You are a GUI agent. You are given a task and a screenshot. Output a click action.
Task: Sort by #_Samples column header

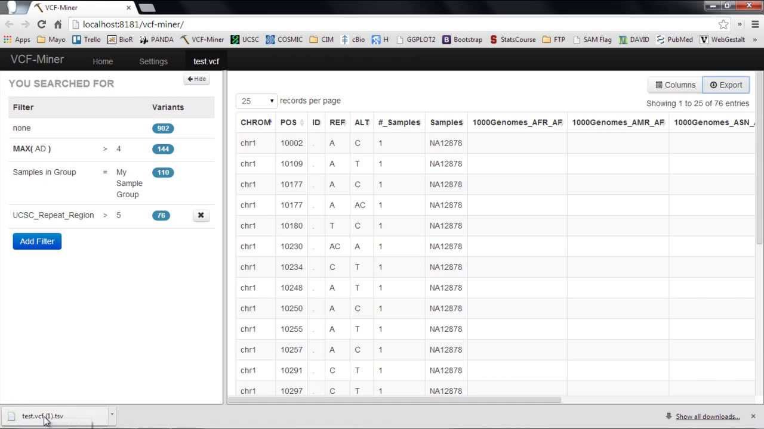point(399,122)
